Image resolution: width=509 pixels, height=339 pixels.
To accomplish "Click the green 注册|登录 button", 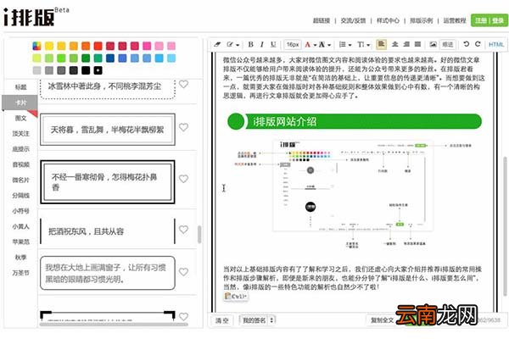I will pyautogui.click(x=489, y=20).
